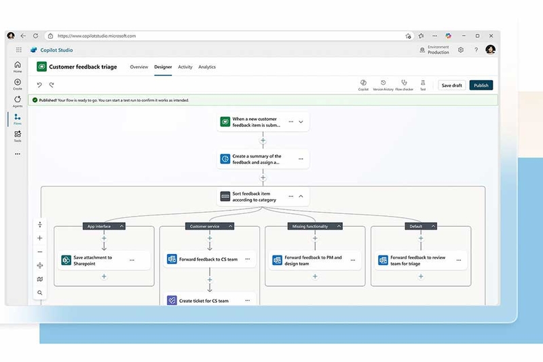This screenshot has width=543, height=362.
Task: Open options for Sort feedback item node
Action: 291,196
